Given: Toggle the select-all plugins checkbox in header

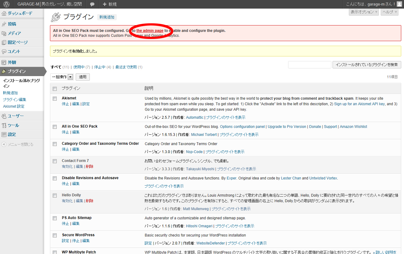Looking at the screenshot, I should click(x=55, y=89).
